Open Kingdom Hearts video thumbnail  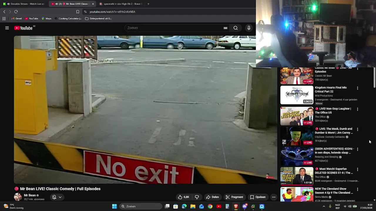coord(297,95)
